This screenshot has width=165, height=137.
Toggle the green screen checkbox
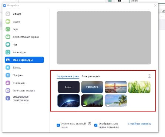58,125
